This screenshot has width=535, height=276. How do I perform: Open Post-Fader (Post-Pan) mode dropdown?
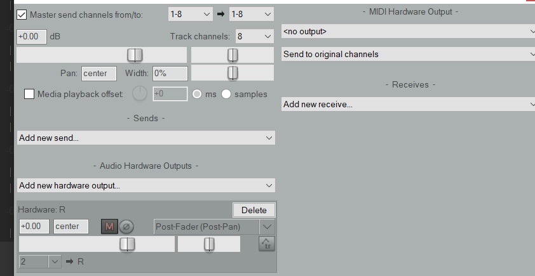pyautogui.click(x=214, y=227)
